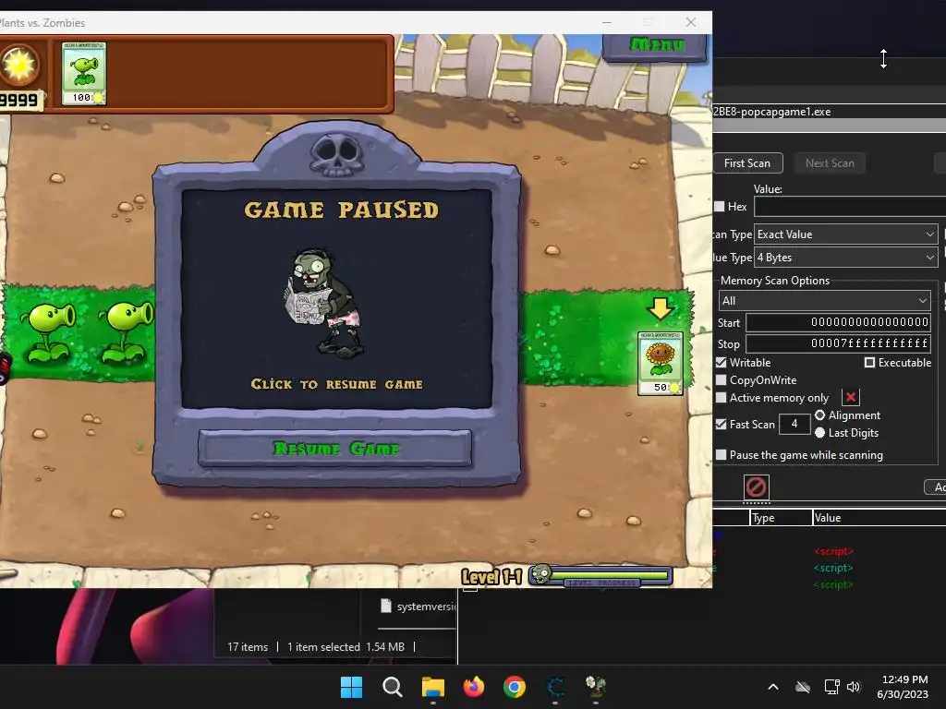This screenshot has width=946, height=709.
Task: Click '1 item selected 1.54 MB' status text
Action: click(346, 647)
